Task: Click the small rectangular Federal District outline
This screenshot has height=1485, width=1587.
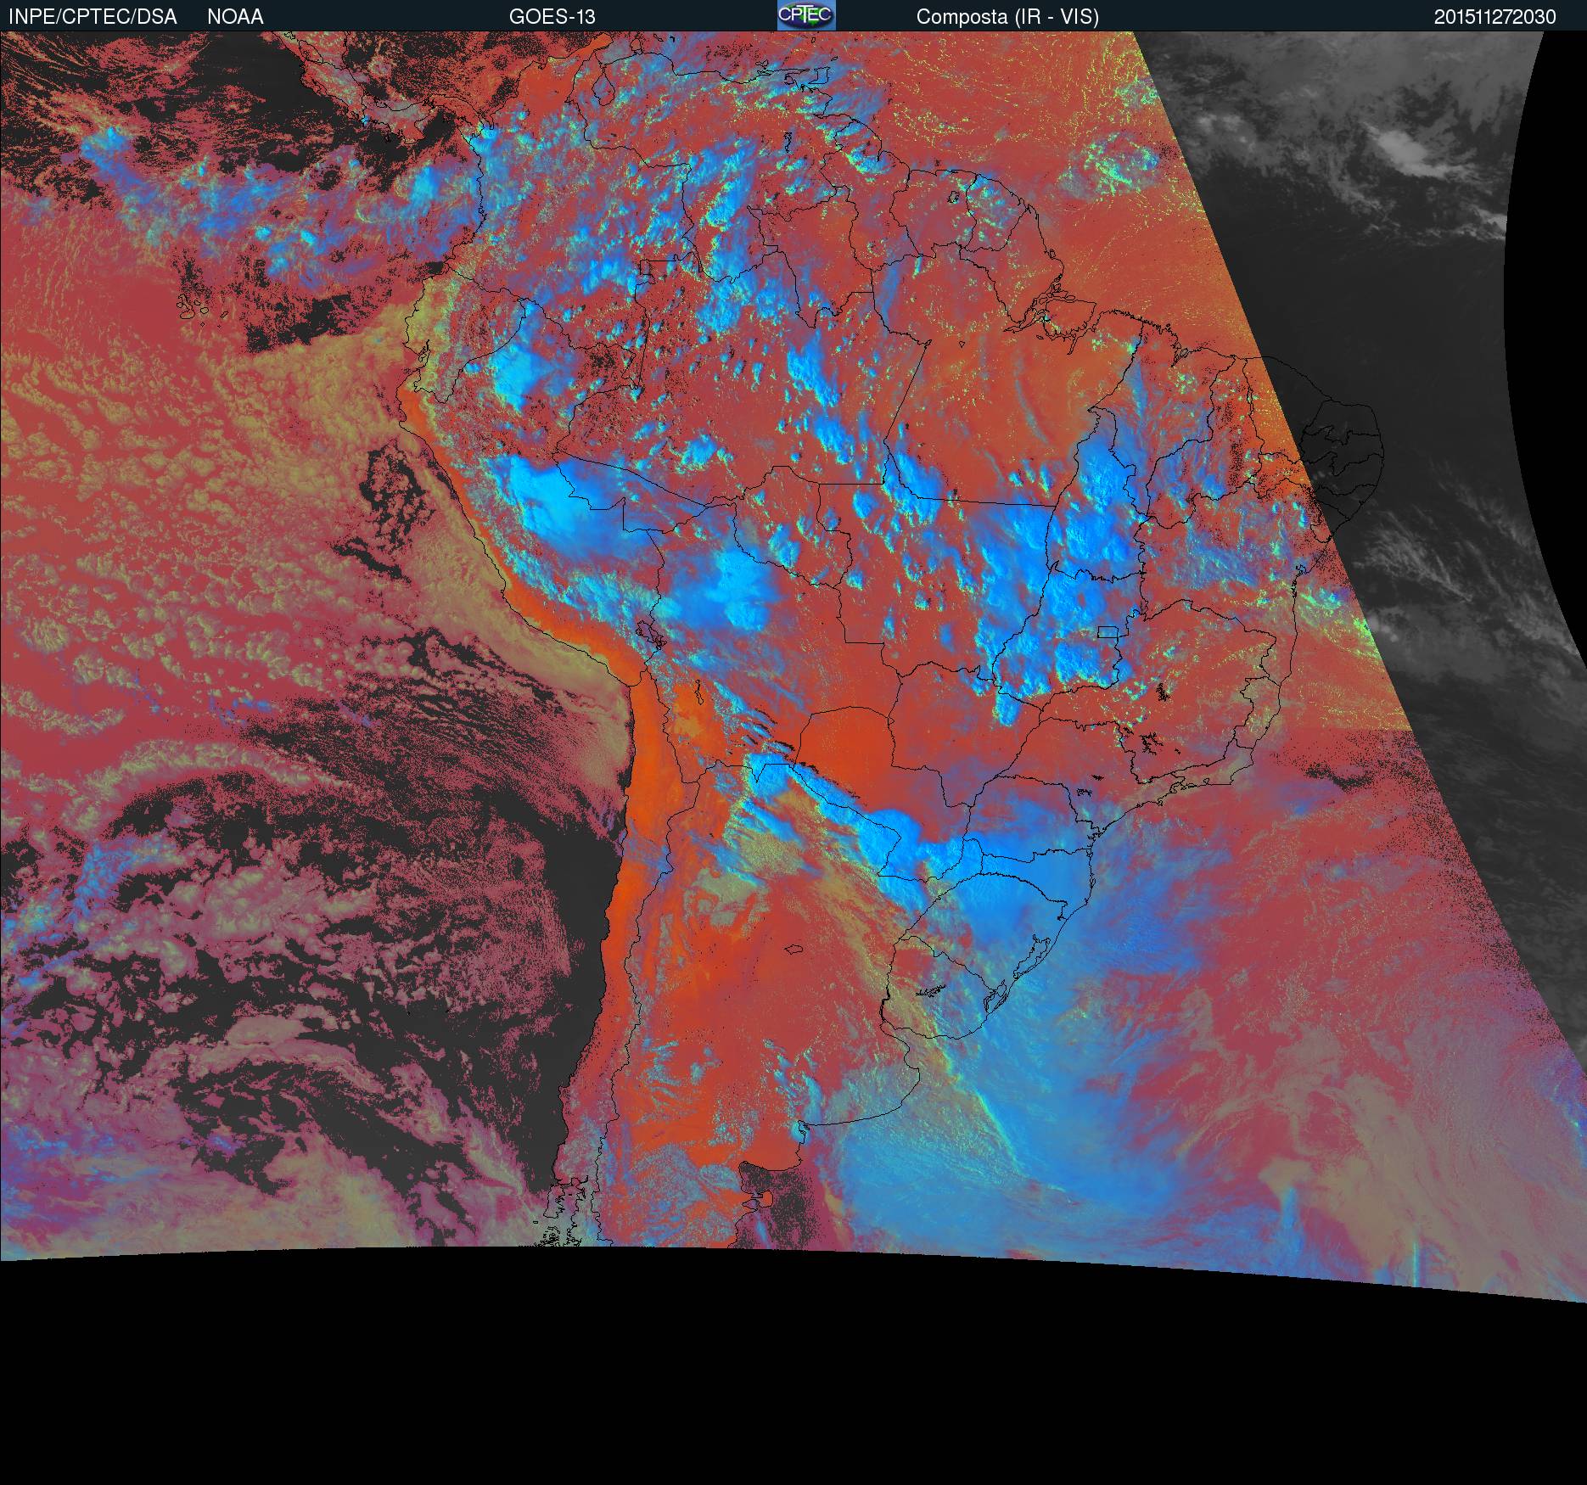Action: pos(1107,631)
